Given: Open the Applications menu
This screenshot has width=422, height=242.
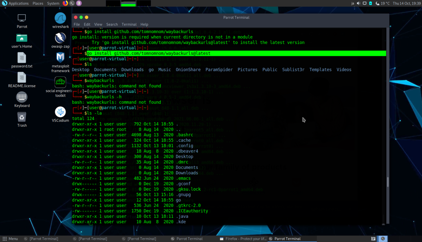Looking at the screenshot, I should (x=15, y=3).
